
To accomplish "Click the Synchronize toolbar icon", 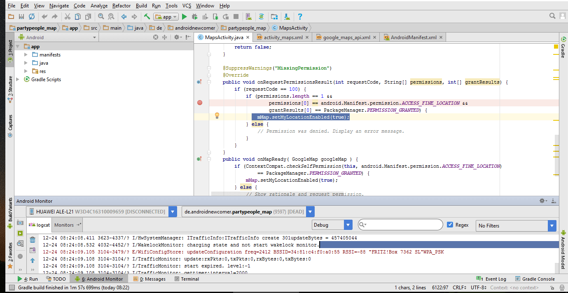I will (32, 17).
